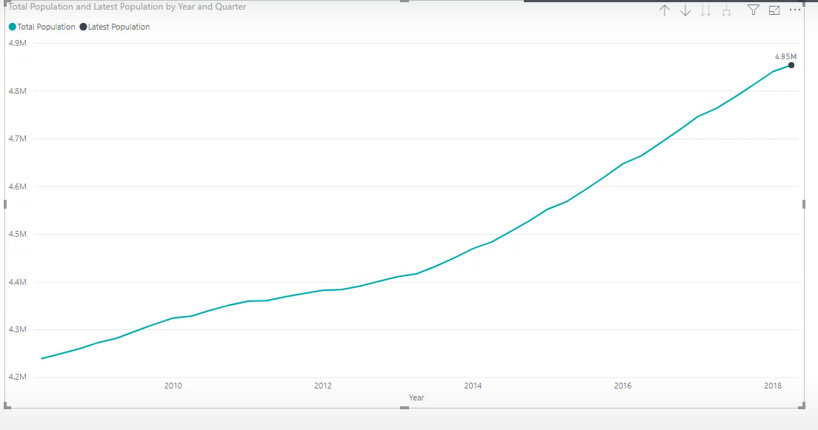Turn on Drill down mode arrow
818x430 pixels.
pos(685,10)
